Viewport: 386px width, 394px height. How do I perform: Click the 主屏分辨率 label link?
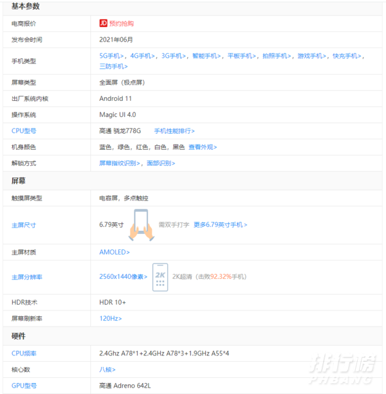click(27, 277)
